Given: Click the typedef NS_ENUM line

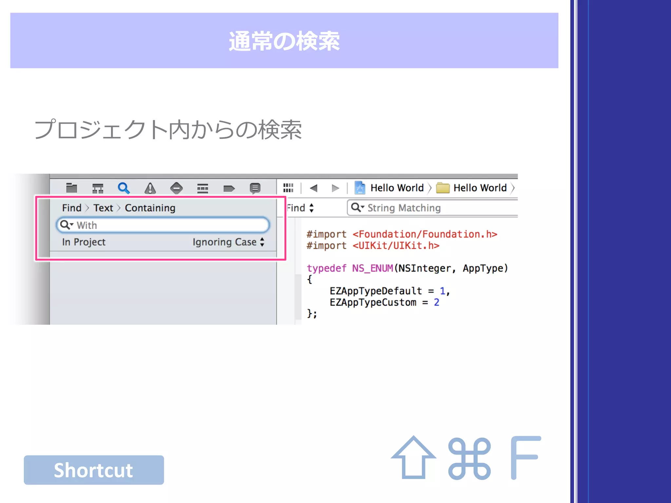Looking at the screenshot, I should click(x=407, y=269).
